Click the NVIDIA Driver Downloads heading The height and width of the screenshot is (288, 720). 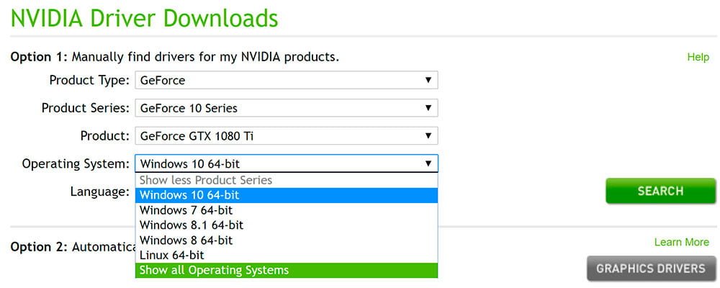(144, 17)
